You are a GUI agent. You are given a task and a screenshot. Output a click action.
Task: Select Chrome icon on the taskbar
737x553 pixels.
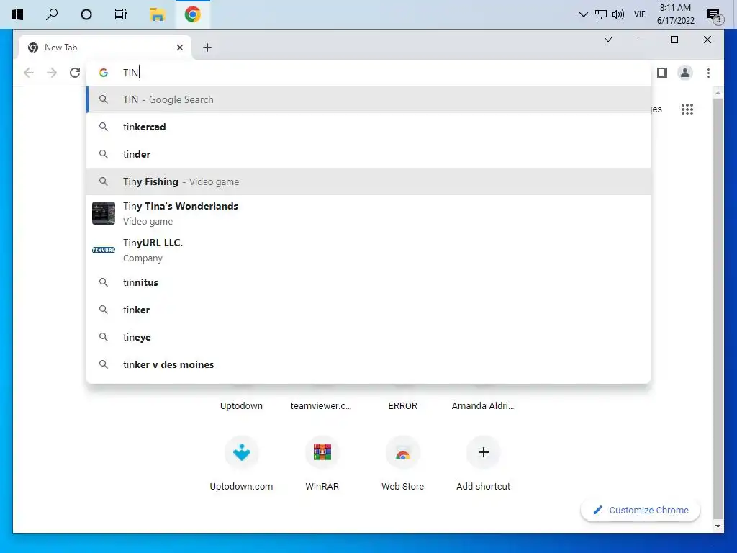pos(193,14)
